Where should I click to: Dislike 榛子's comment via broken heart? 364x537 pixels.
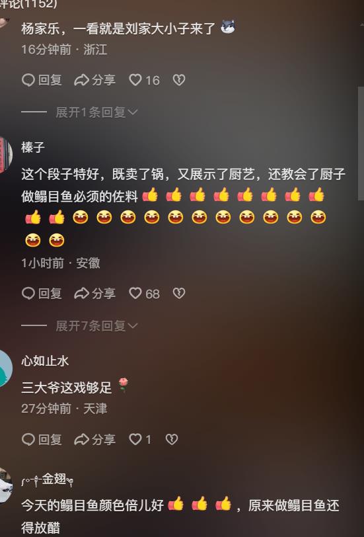tap(179, 294)
